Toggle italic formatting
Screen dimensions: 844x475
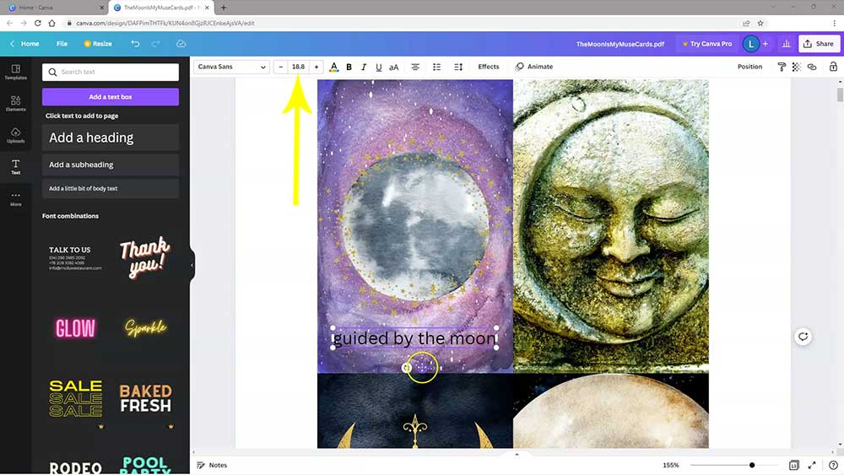(364, 67)
